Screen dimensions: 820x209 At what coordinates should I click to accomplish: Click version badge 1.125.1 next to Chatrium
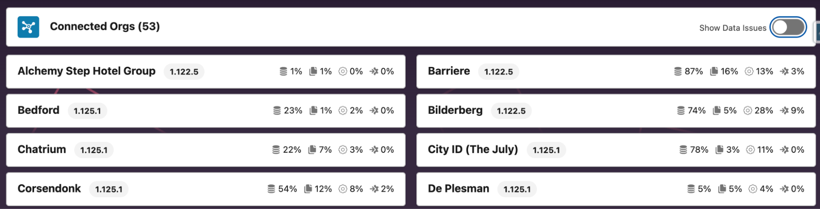coord(94,150)
